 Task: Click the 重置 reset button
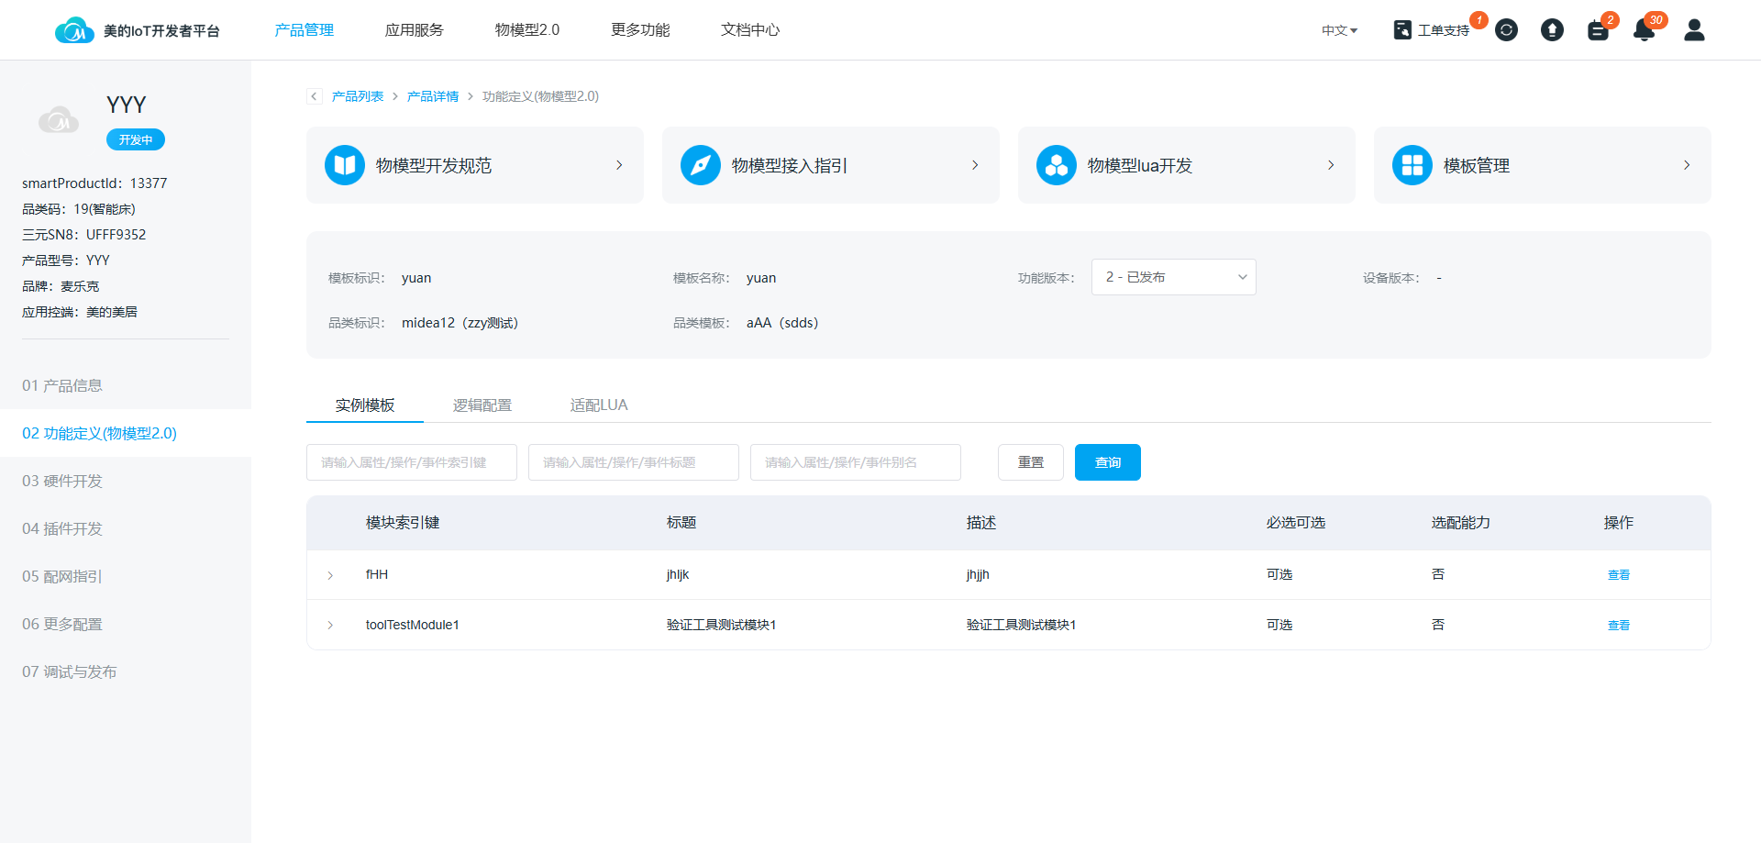pos(1030,462)
